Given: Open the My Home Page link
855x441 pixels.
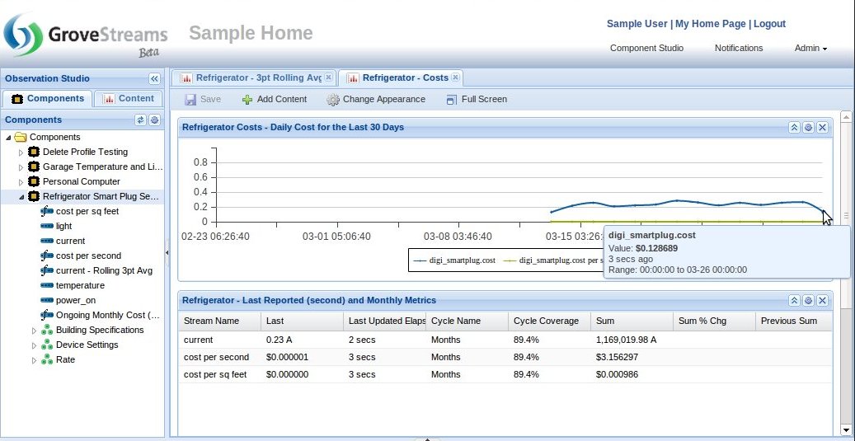Looking at the screenshot, I should pyautogui.click(x=710, y=24).
